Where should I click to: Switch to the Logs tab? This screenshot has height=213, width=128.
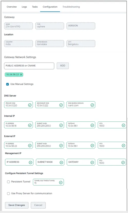click(24, 7)
